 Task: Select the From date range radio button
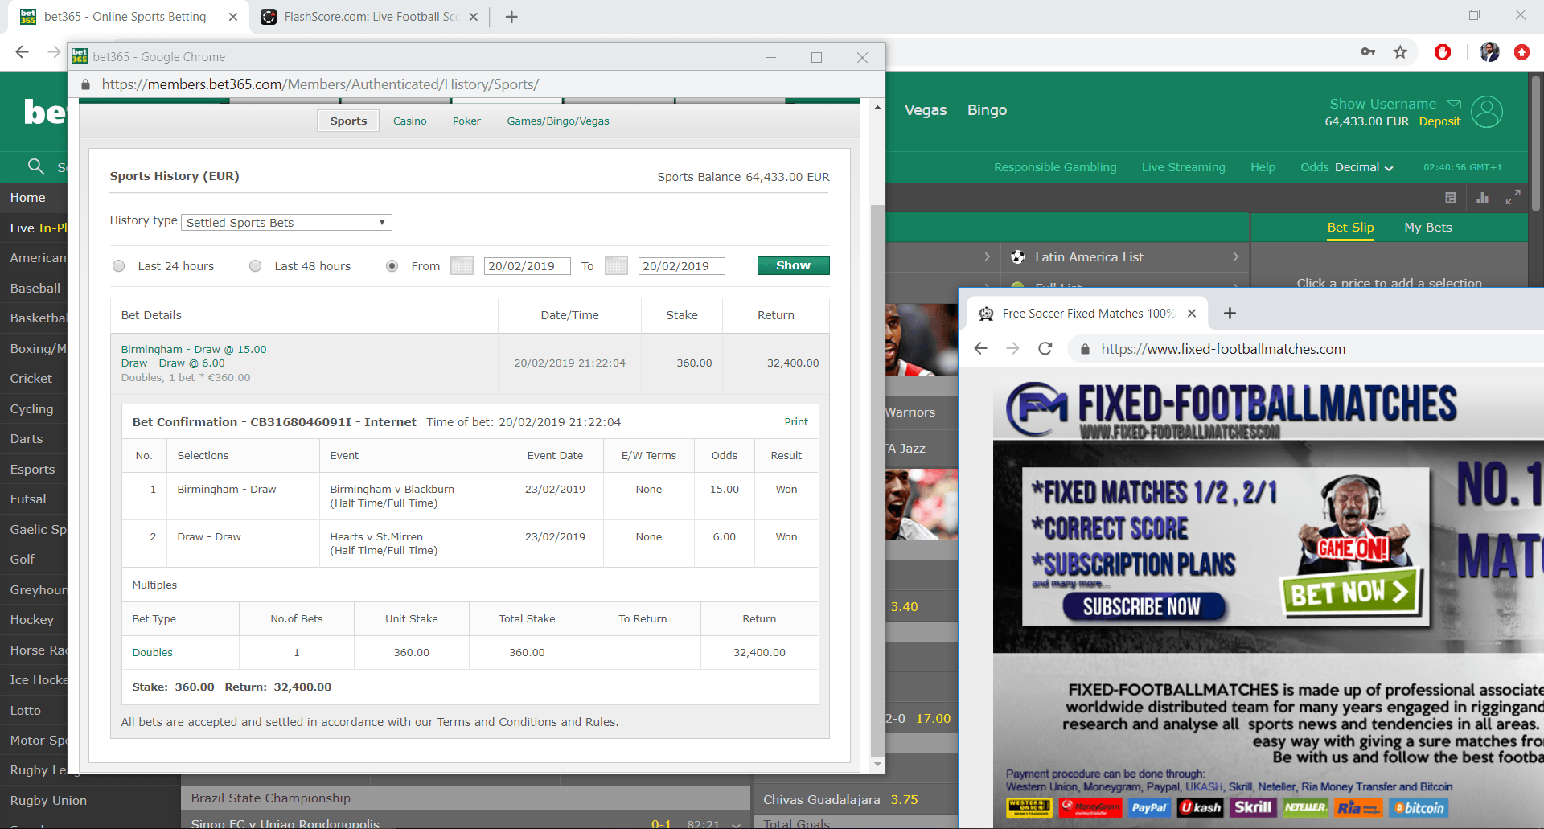(x=392, y=266)
